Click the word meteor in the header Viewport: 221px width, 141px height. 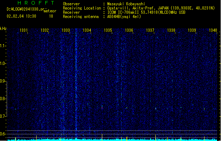[50, 11]
